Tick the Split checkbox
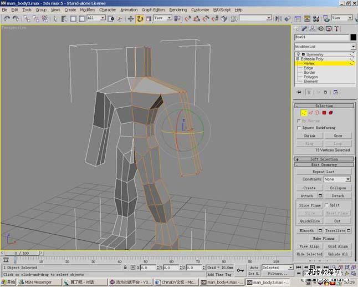358x287 pixels. click(x=326, y=205)
